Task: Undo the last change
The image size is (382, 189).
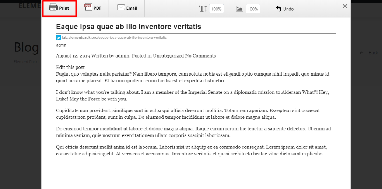Action: pyautogui.click(x=284, y=9)
